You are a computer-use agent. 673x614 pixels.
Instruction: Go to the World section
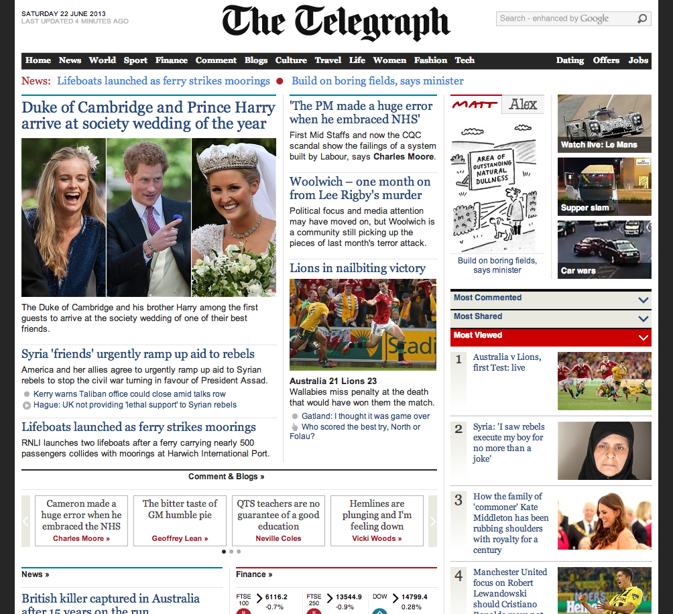tap(103, 60)
